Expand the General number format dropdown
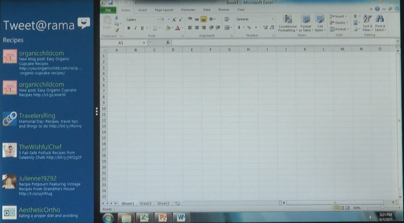404x223 pixels. coord(272,19)
